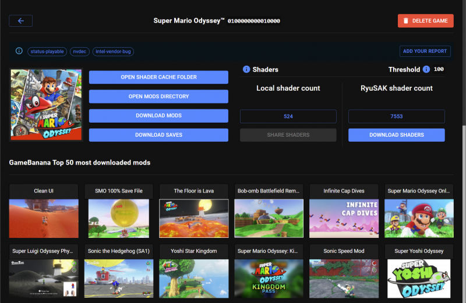The image size is (466, 303).
Task: Open Yoshi Star Kingdom mod thumbnail
Action: [x=194, y=279]
